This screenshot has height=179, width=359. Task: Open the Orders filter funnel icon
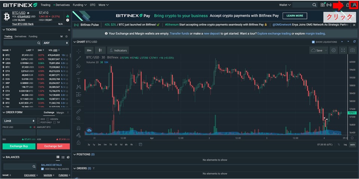tap(93, 169)
